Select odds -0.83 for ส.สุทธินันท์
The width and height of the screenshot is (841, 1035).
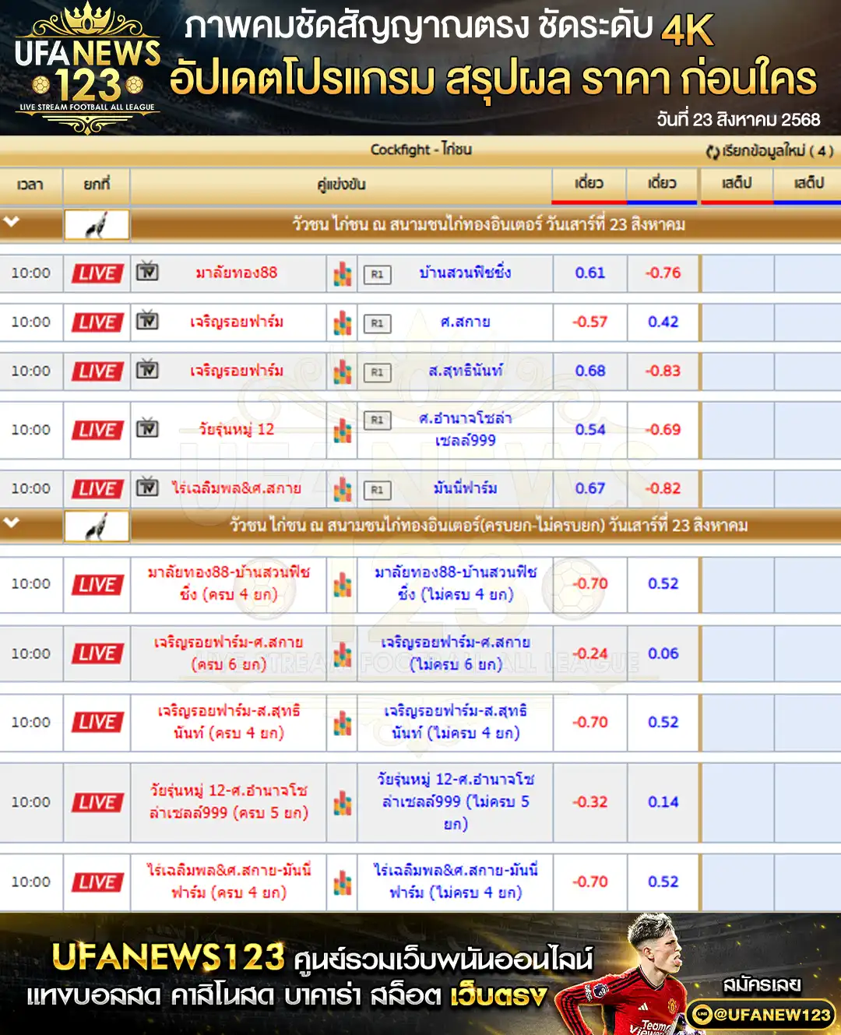pos(663,371)
